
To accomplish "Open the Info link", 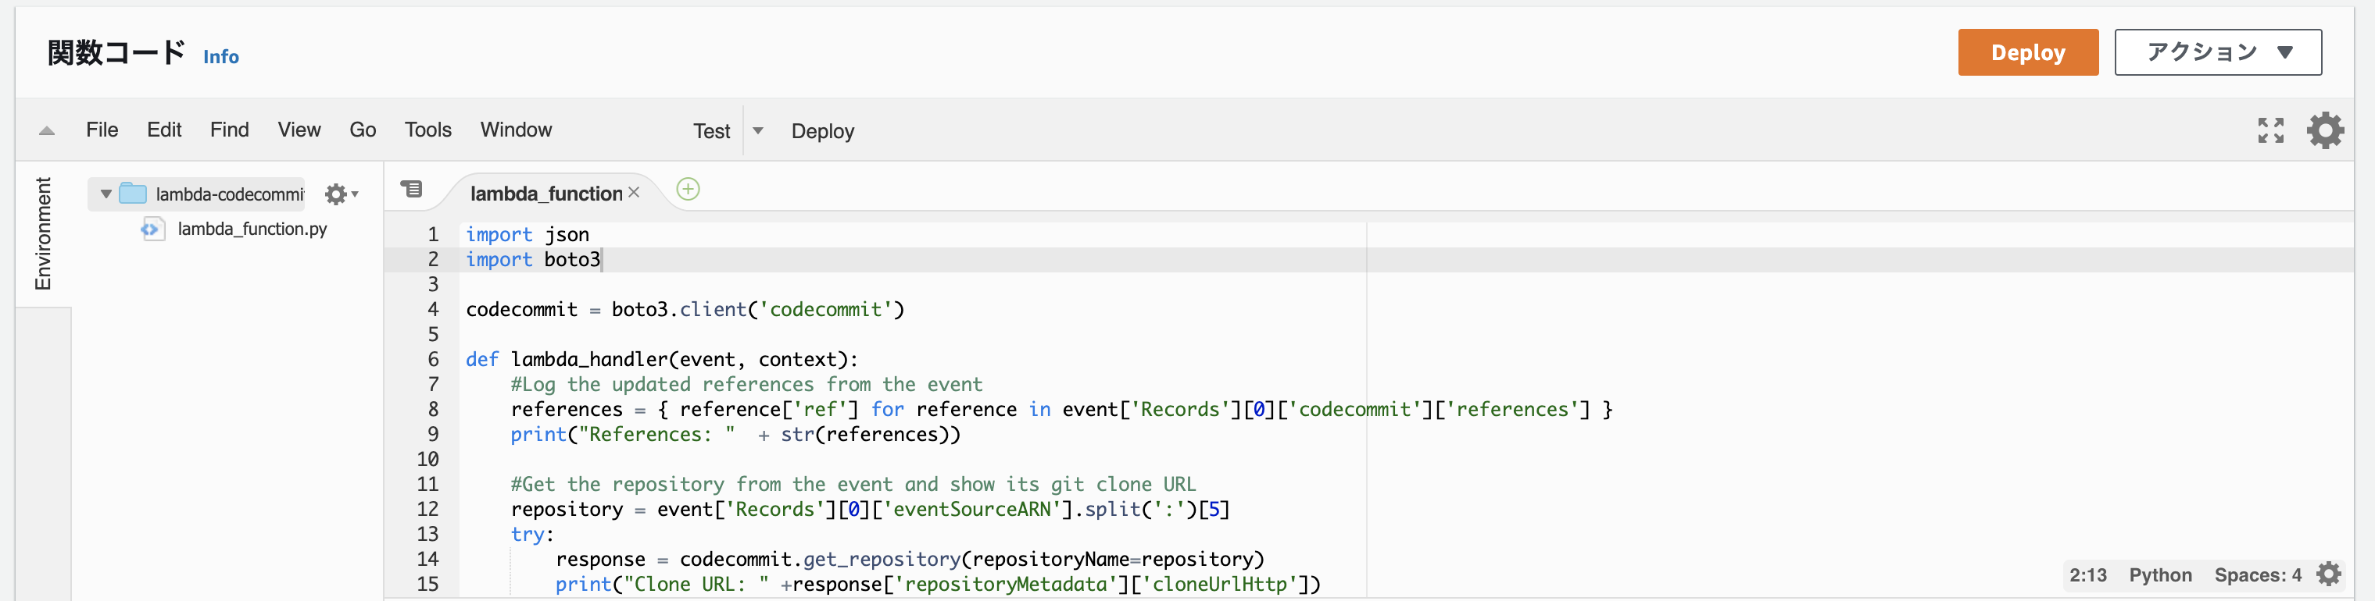I will click(221, 57).
